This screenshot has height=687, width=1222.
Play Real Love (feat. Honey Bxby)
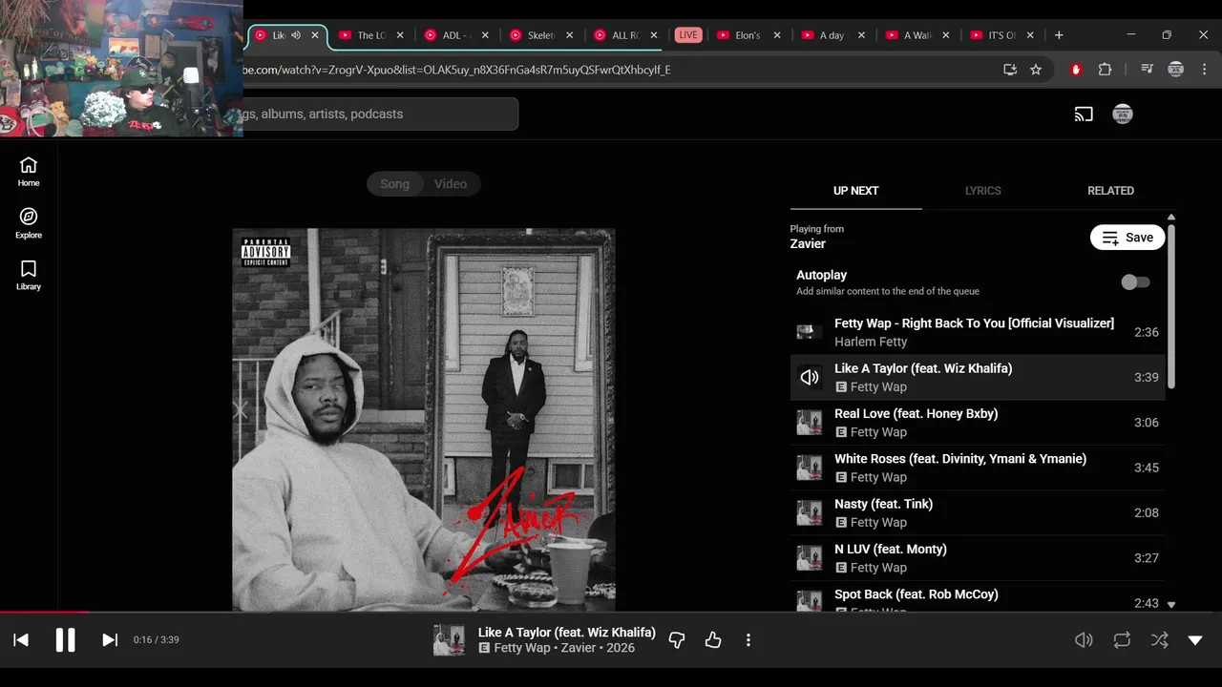978,423
